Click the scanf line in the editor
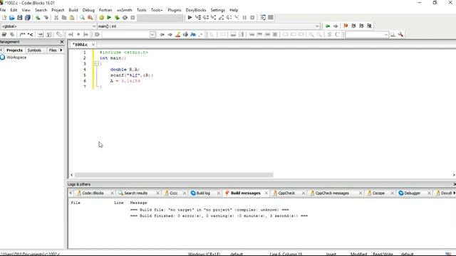456x256 pixels. pyautogui.click(x=131, y=75)
